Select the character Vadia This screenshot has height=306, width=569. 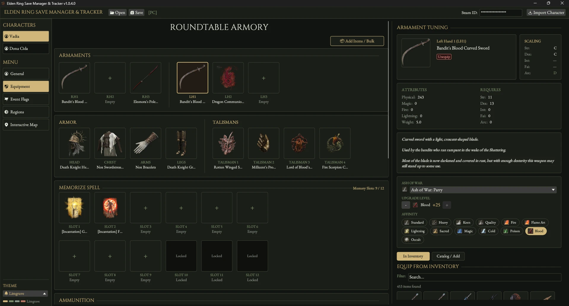coord(26,36)
